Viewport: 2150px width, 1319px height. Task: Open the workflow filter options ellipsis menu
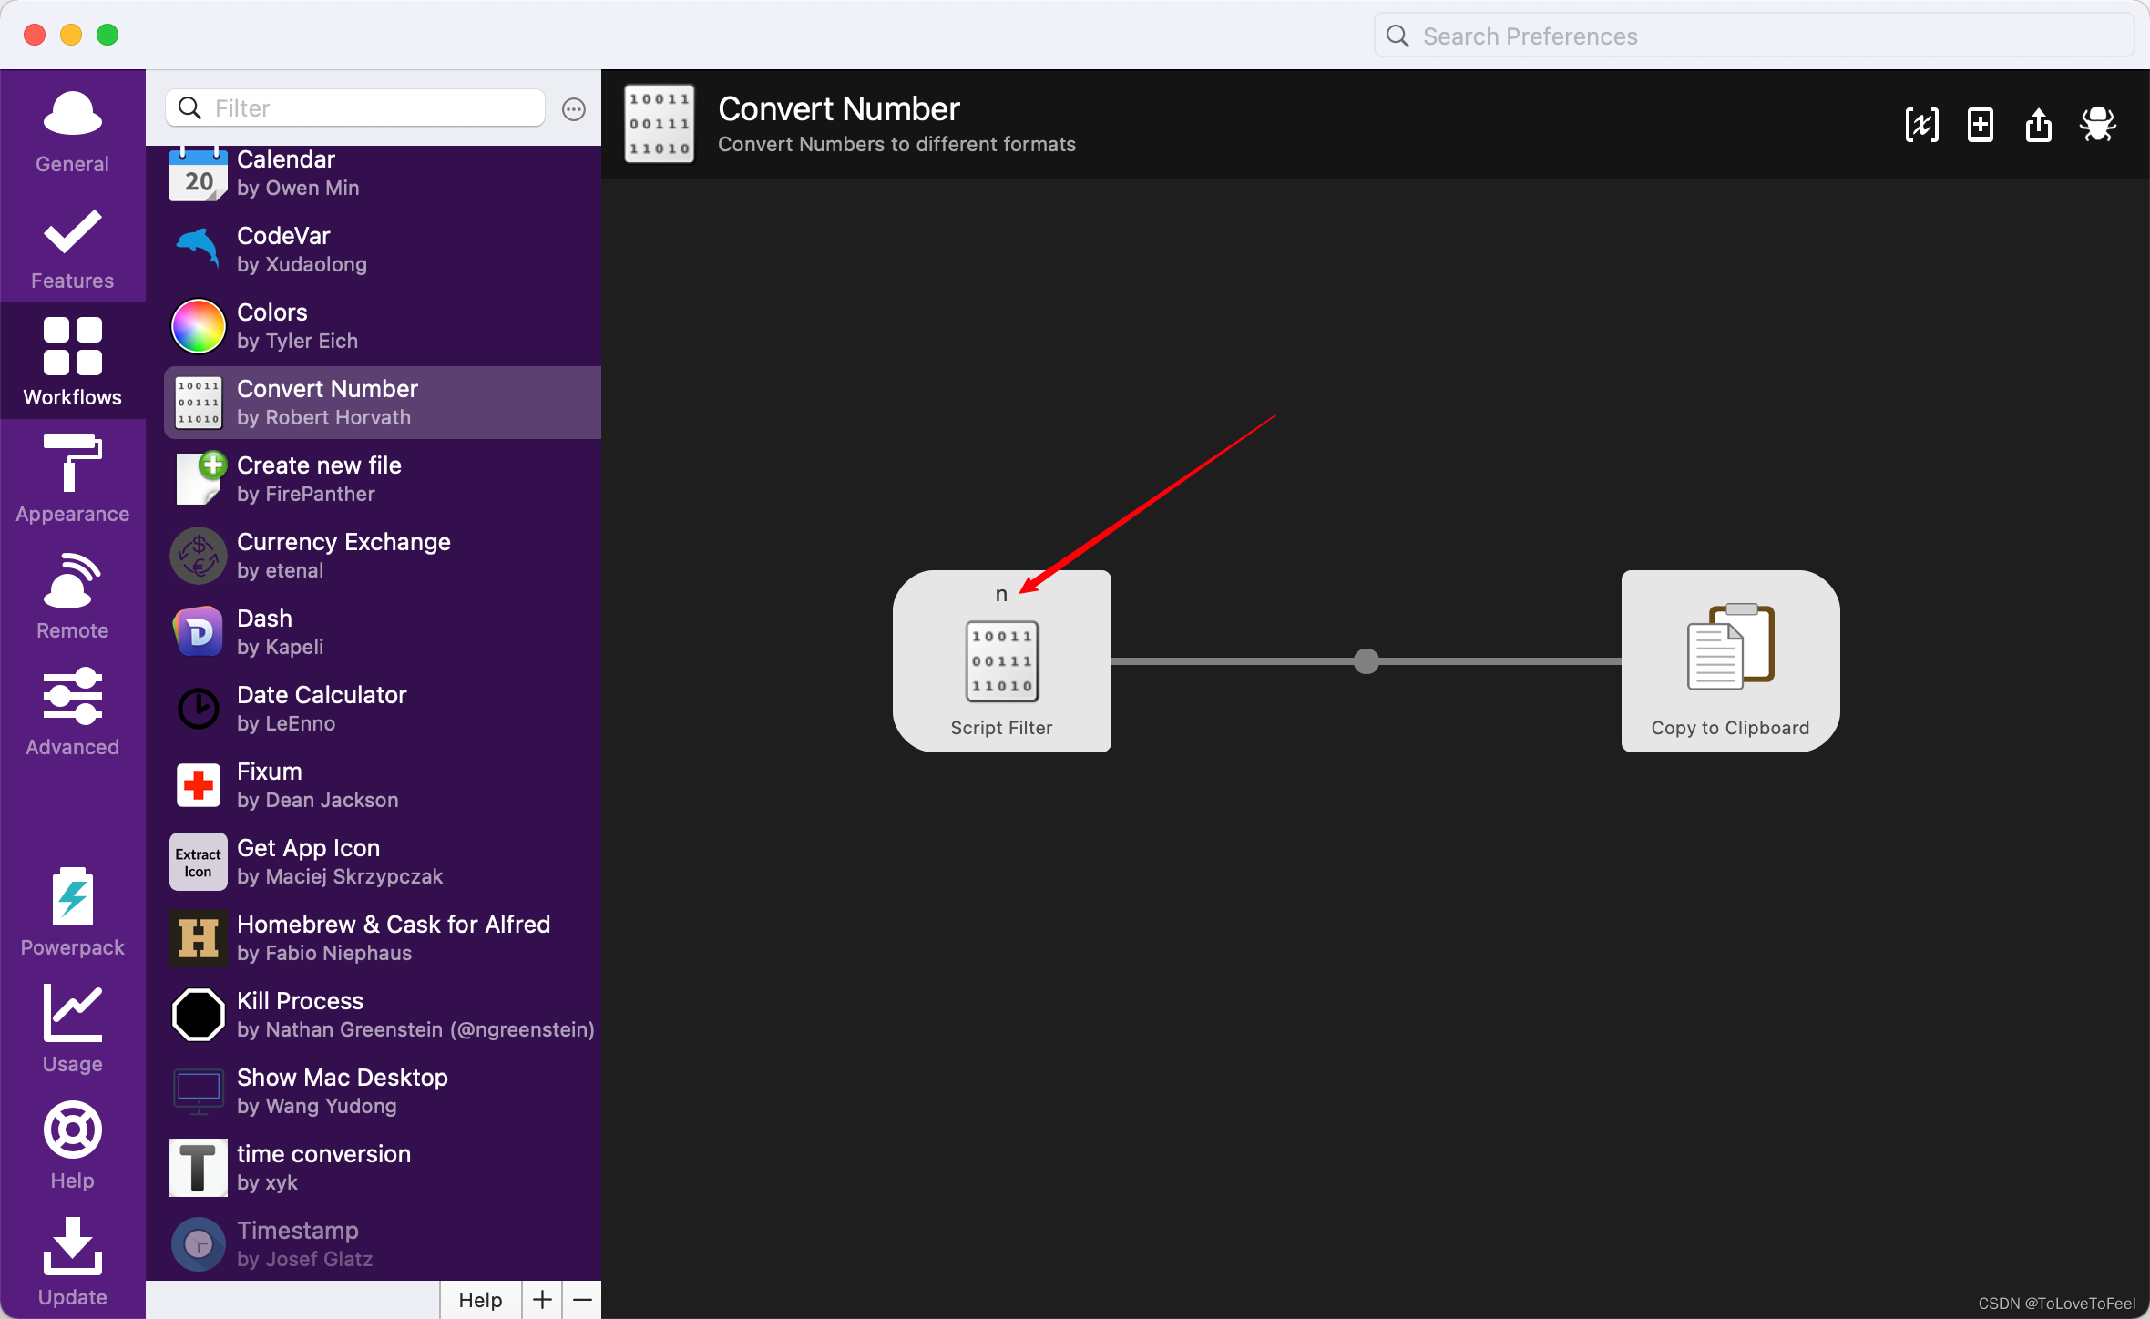574,109
